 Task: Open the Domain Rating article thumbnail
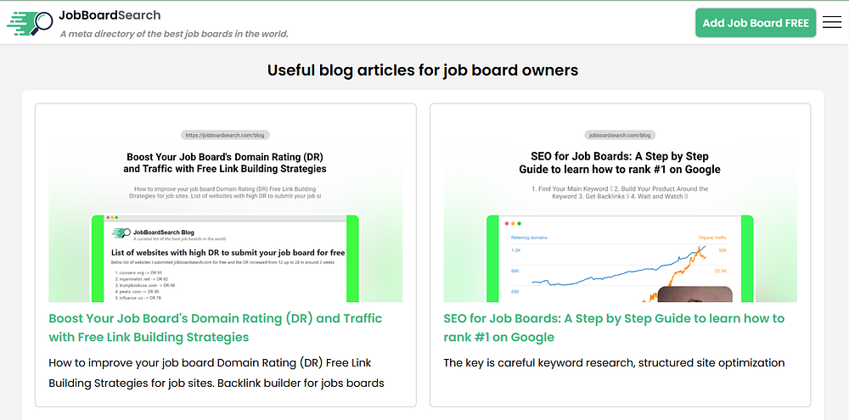[225, 210]
